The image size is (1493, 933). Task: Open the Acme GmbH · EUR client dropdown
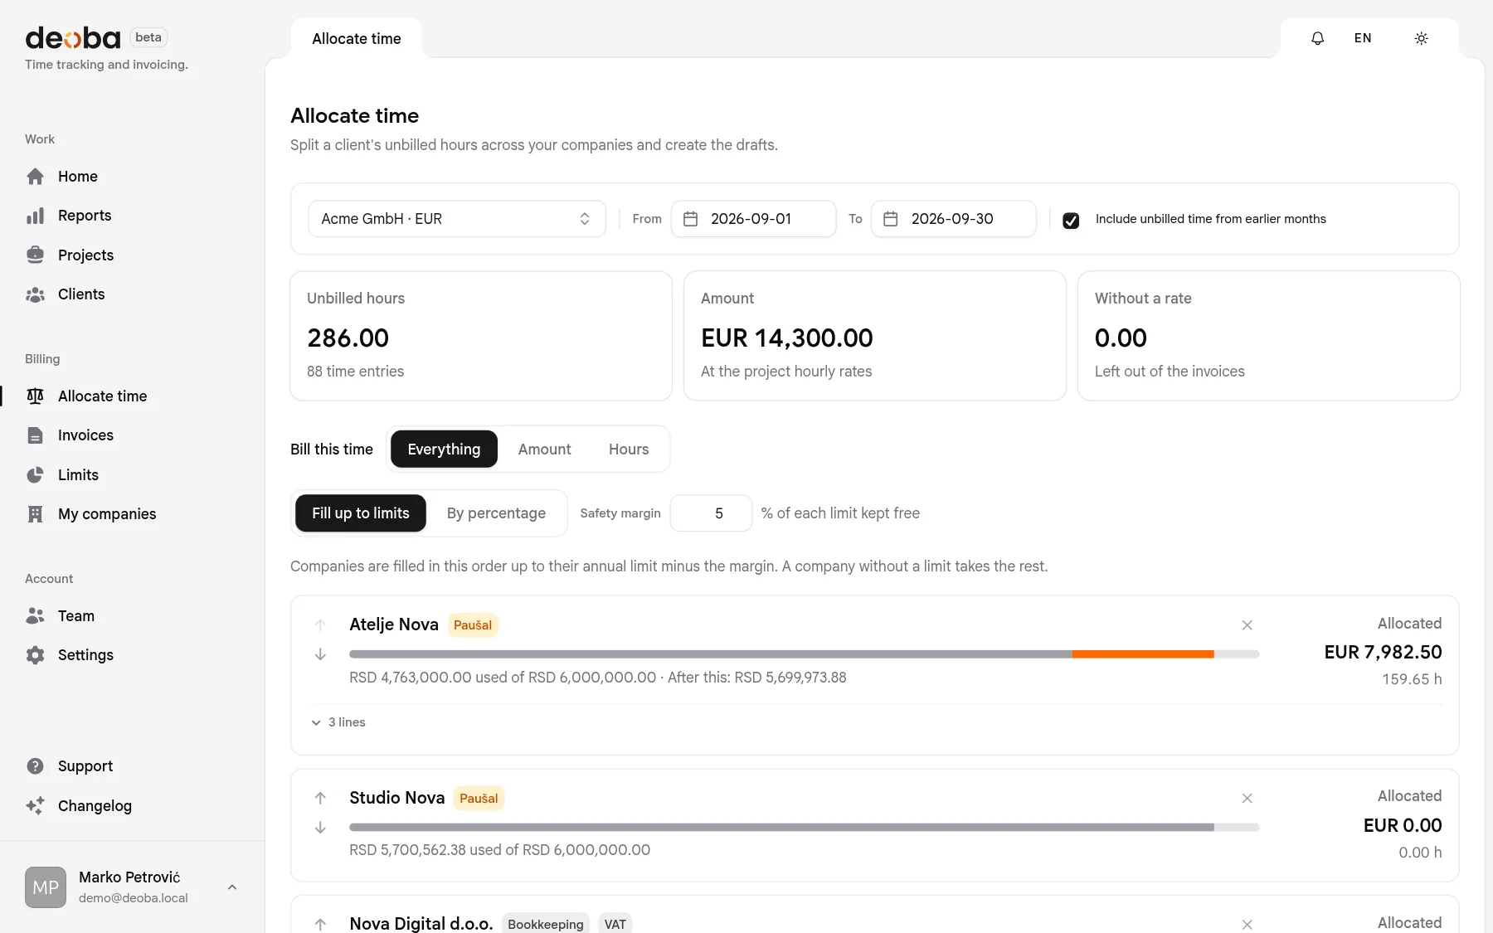[x=456, y=219]
